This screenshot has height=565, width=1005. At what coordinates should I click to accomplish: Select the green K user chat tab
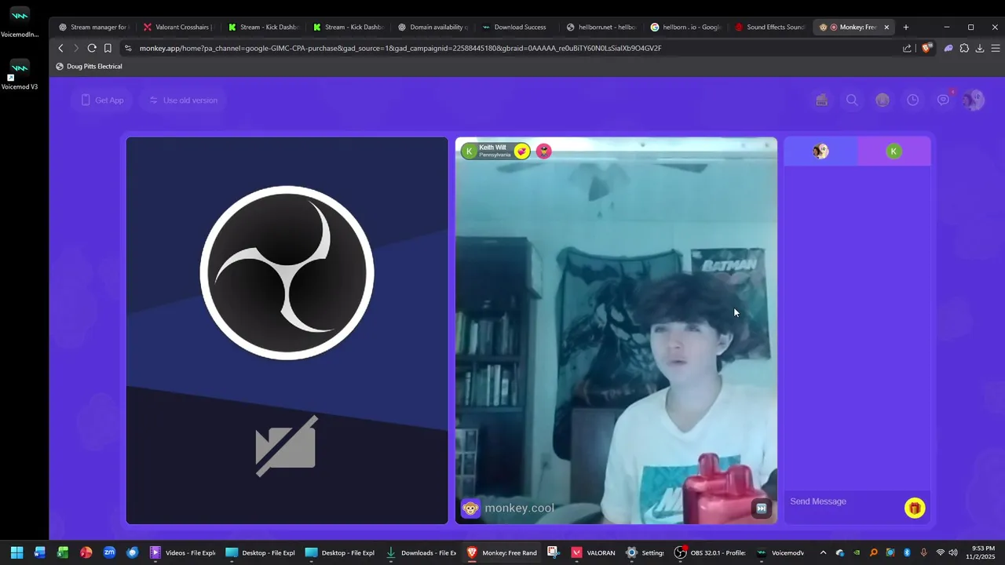[894, 151]
